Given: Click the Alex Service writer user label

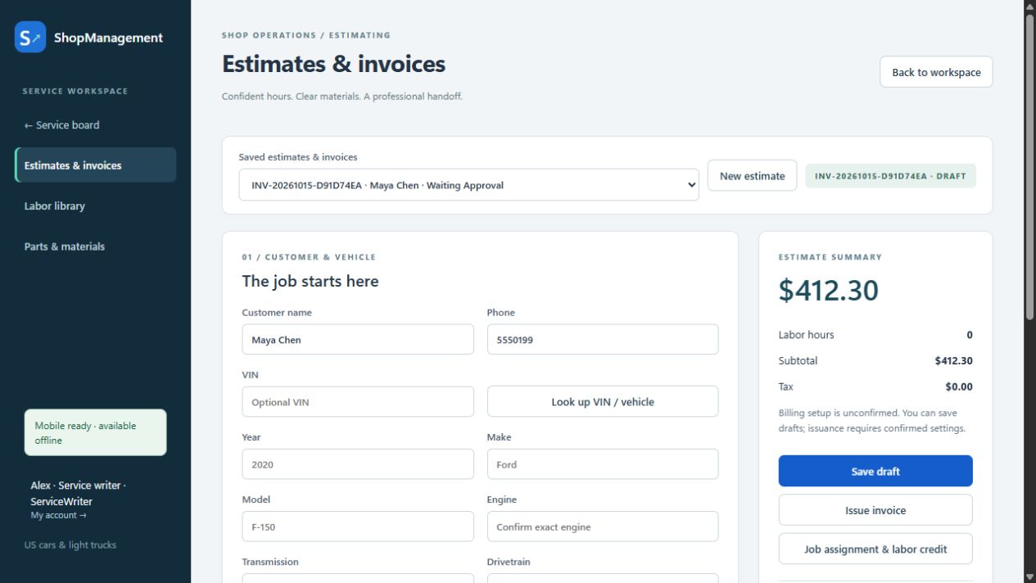Looking at the screenshot, I should [79, 493].
